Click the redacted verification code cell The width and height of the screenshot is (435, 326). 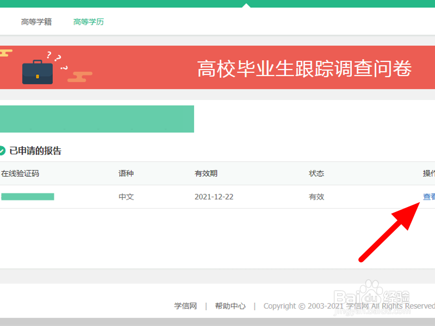pyautogui.click(x=28, y=197)
